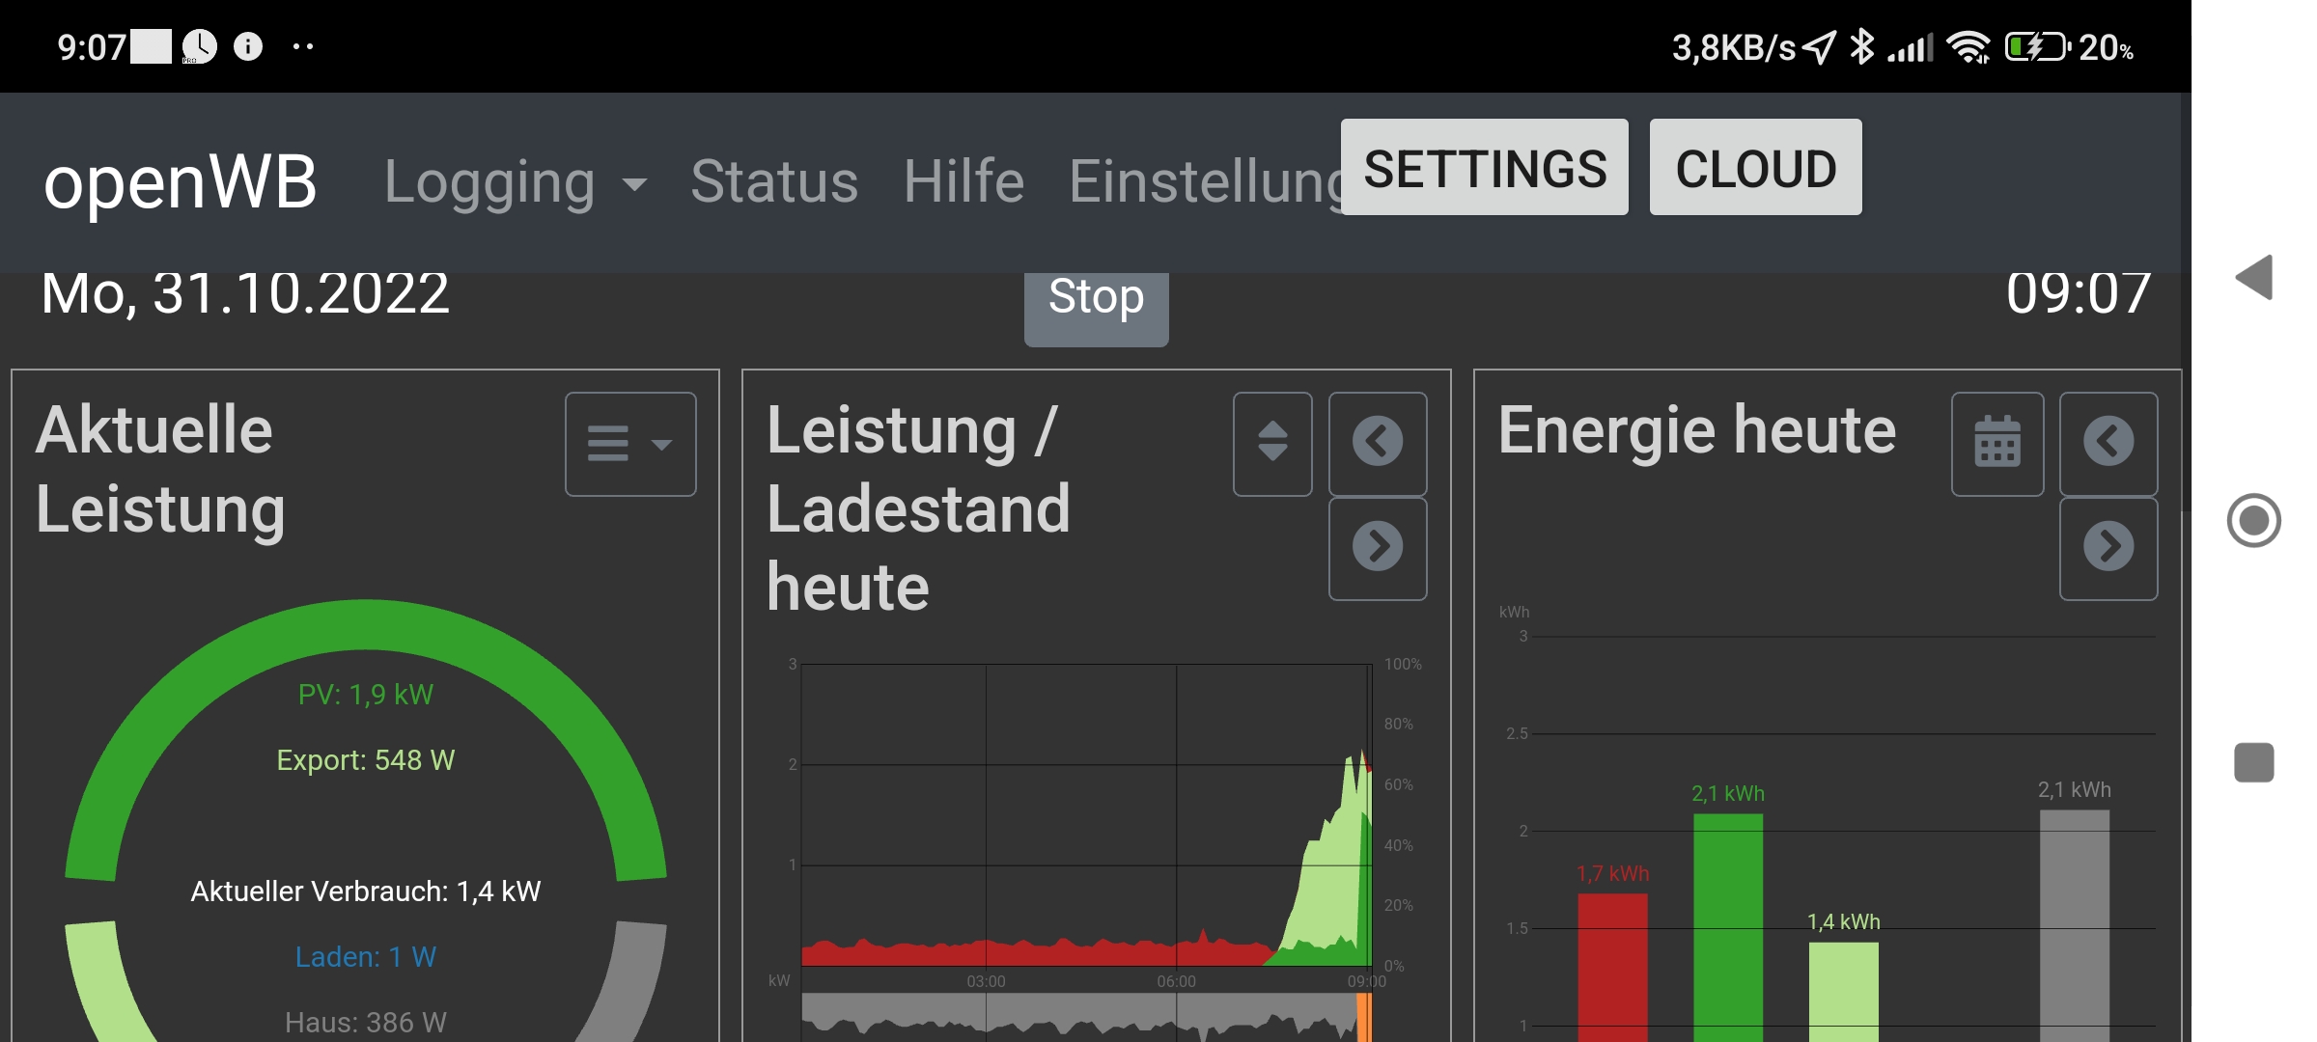Tap Android recent apps square button
2317x1042 pixels.
click(x=2254, y=763)
